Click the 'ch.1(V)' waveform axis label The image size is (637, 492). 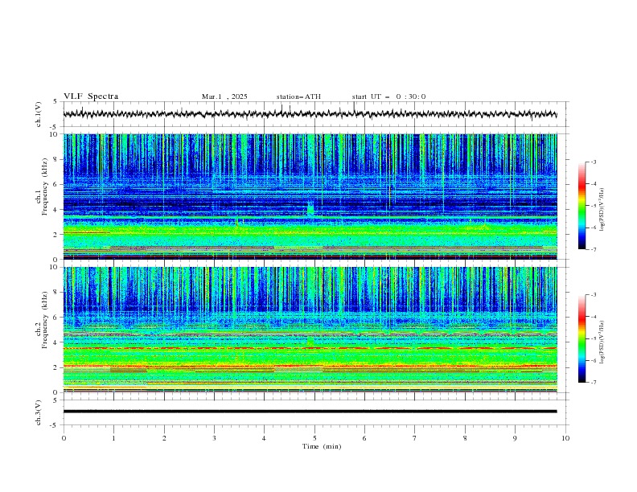pos(39,114)
